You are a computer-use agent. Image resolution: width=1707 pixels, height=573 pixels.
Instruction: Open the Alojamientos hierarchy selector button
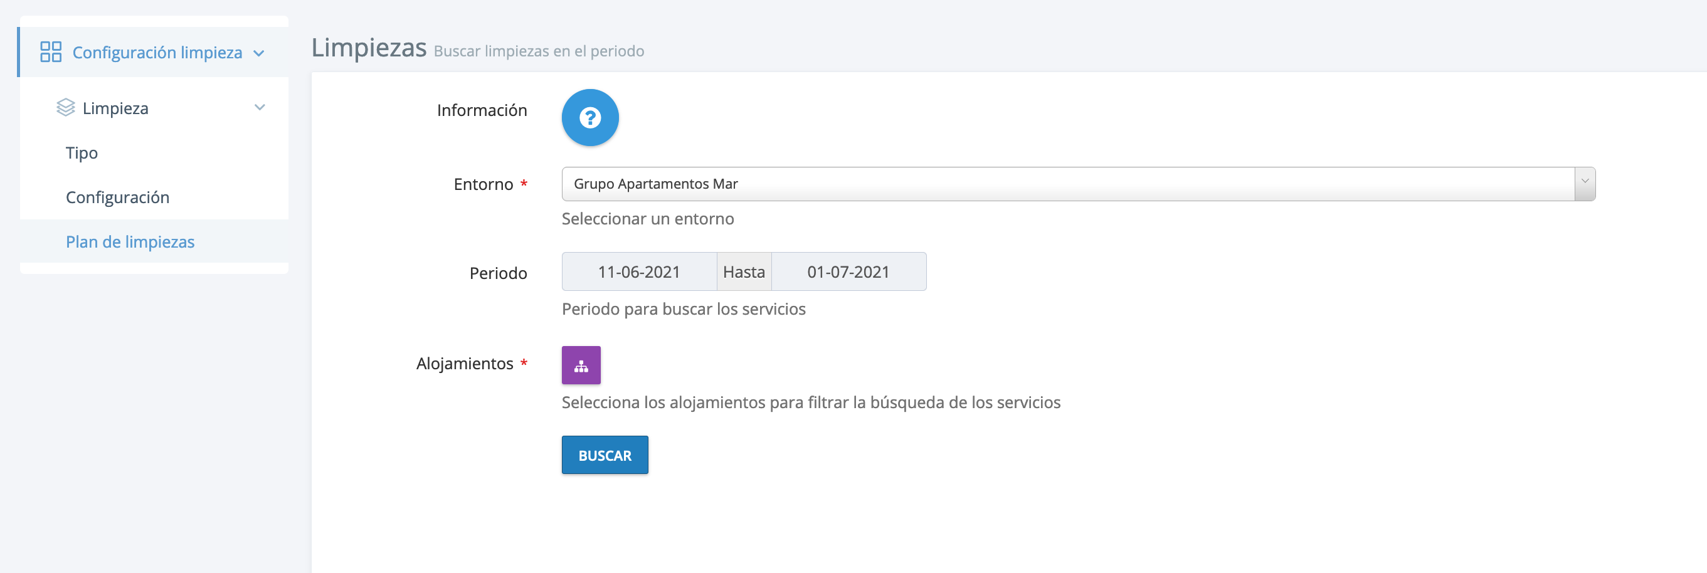(x=581, y=365)
